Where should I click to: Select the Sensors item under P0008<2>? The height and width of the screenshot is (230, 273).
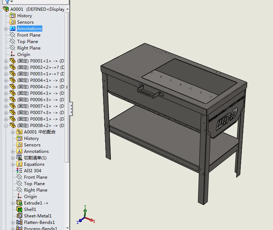[x=32, y=145]
